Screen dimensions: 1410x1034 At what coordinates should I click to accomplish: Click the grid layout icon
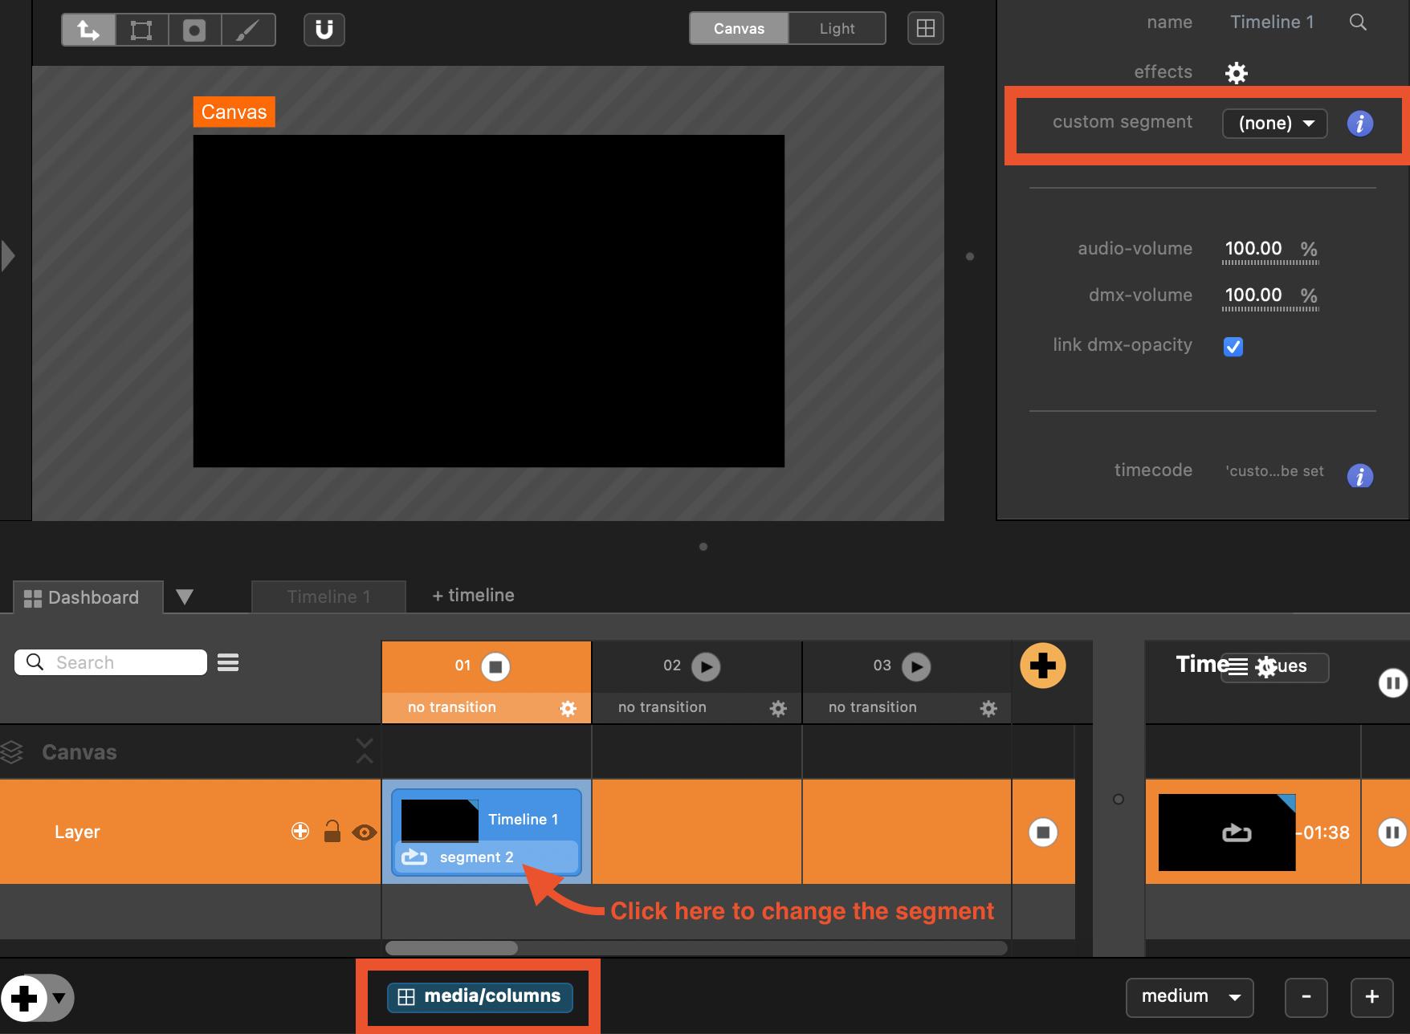[x=925, y=29]
